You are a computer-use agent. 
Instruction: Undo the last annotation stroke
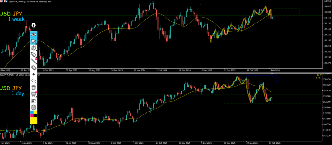point(34,81)
